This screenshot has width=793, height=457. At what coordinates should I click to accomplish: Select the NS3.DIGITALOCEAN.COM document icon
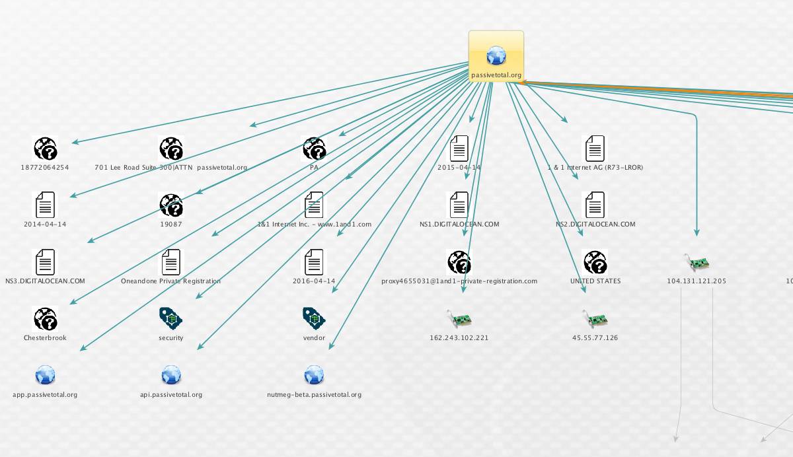coord(45,262)
